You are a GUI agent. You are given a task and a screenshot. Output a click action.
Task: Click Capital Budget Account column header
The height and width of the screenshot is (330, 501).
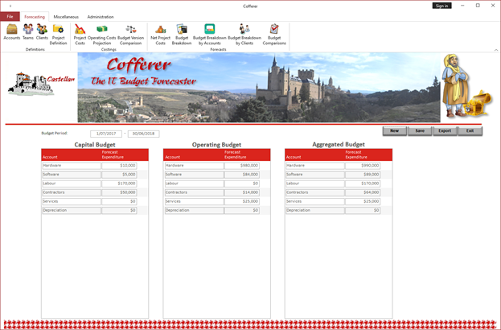(50, 157)
